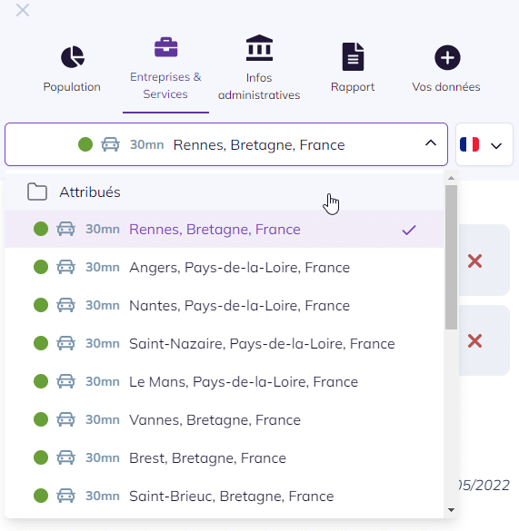This screenshot has width=519, height=531.
Task: Choose Le Mans, Pays-de-la-Loire, France
Action: click(x=225, y=381)
